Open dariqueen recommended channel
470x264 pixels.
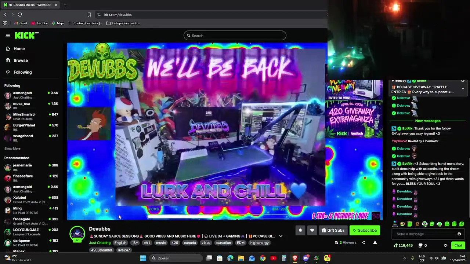31,242
